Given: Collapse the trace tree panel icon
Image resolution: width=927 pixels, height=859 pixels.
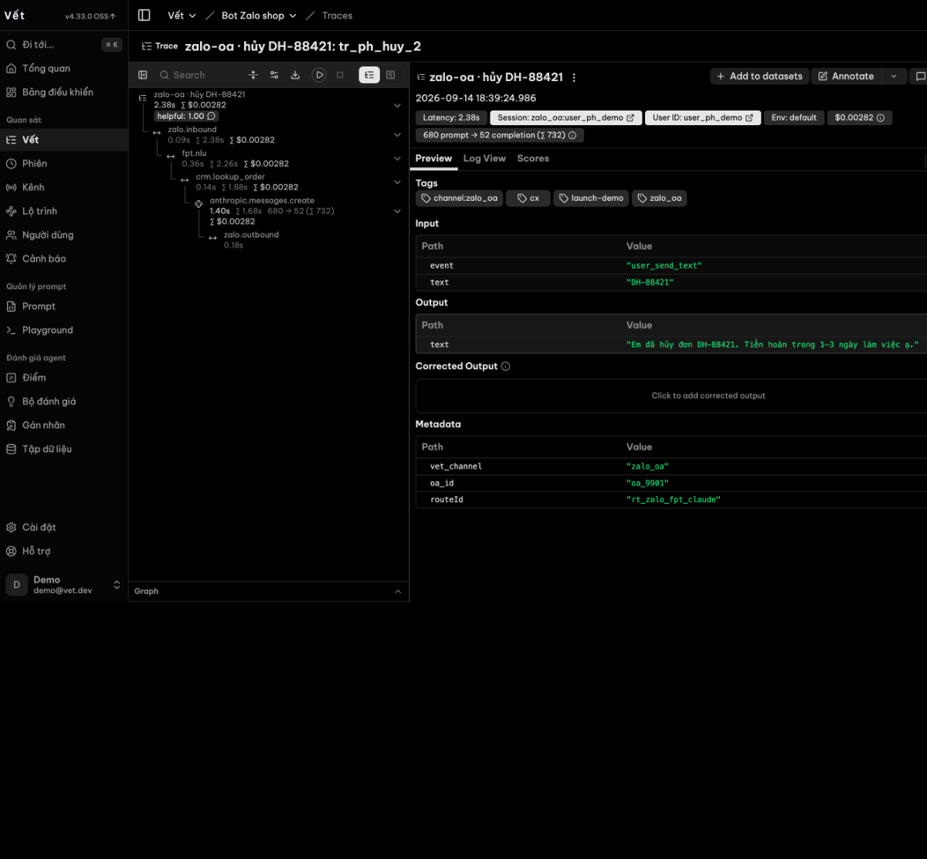Looking at the screenshot, I should 143,75.
